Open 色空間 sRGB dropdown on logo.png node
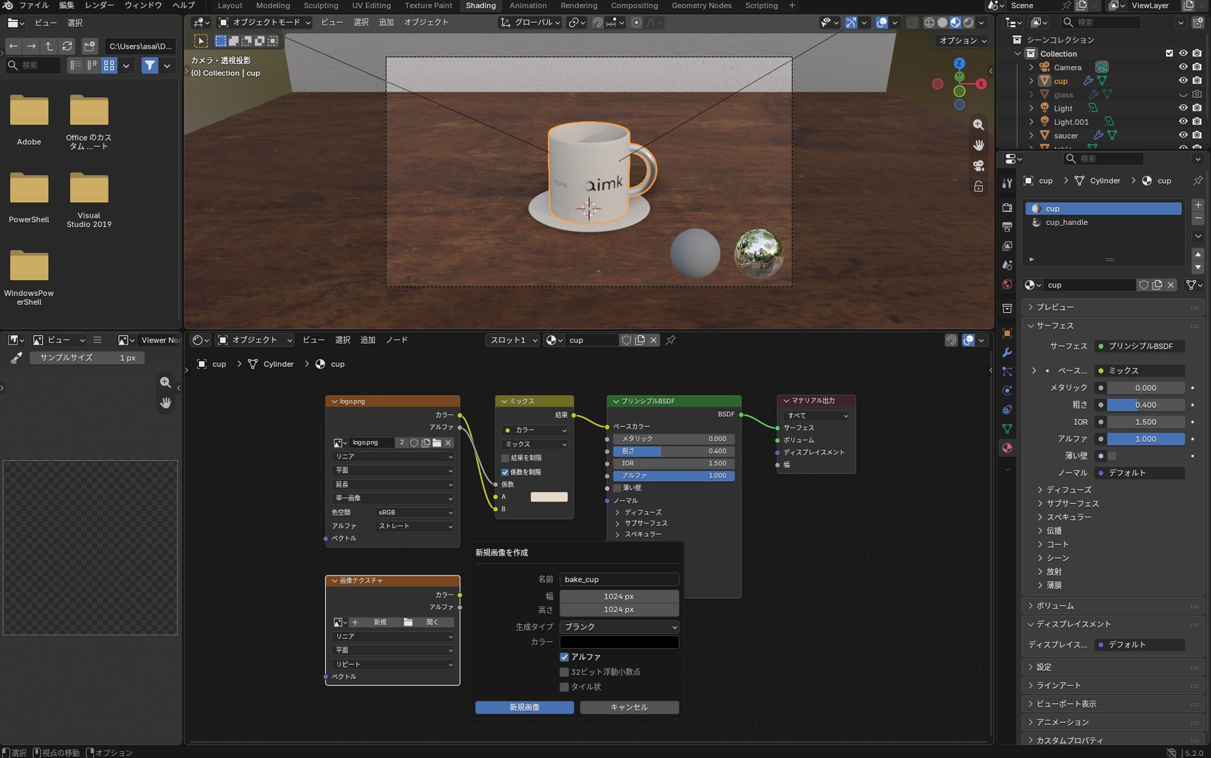This screenshot has height=758, width=1211. pyautogui.click(x=415, y=513)
